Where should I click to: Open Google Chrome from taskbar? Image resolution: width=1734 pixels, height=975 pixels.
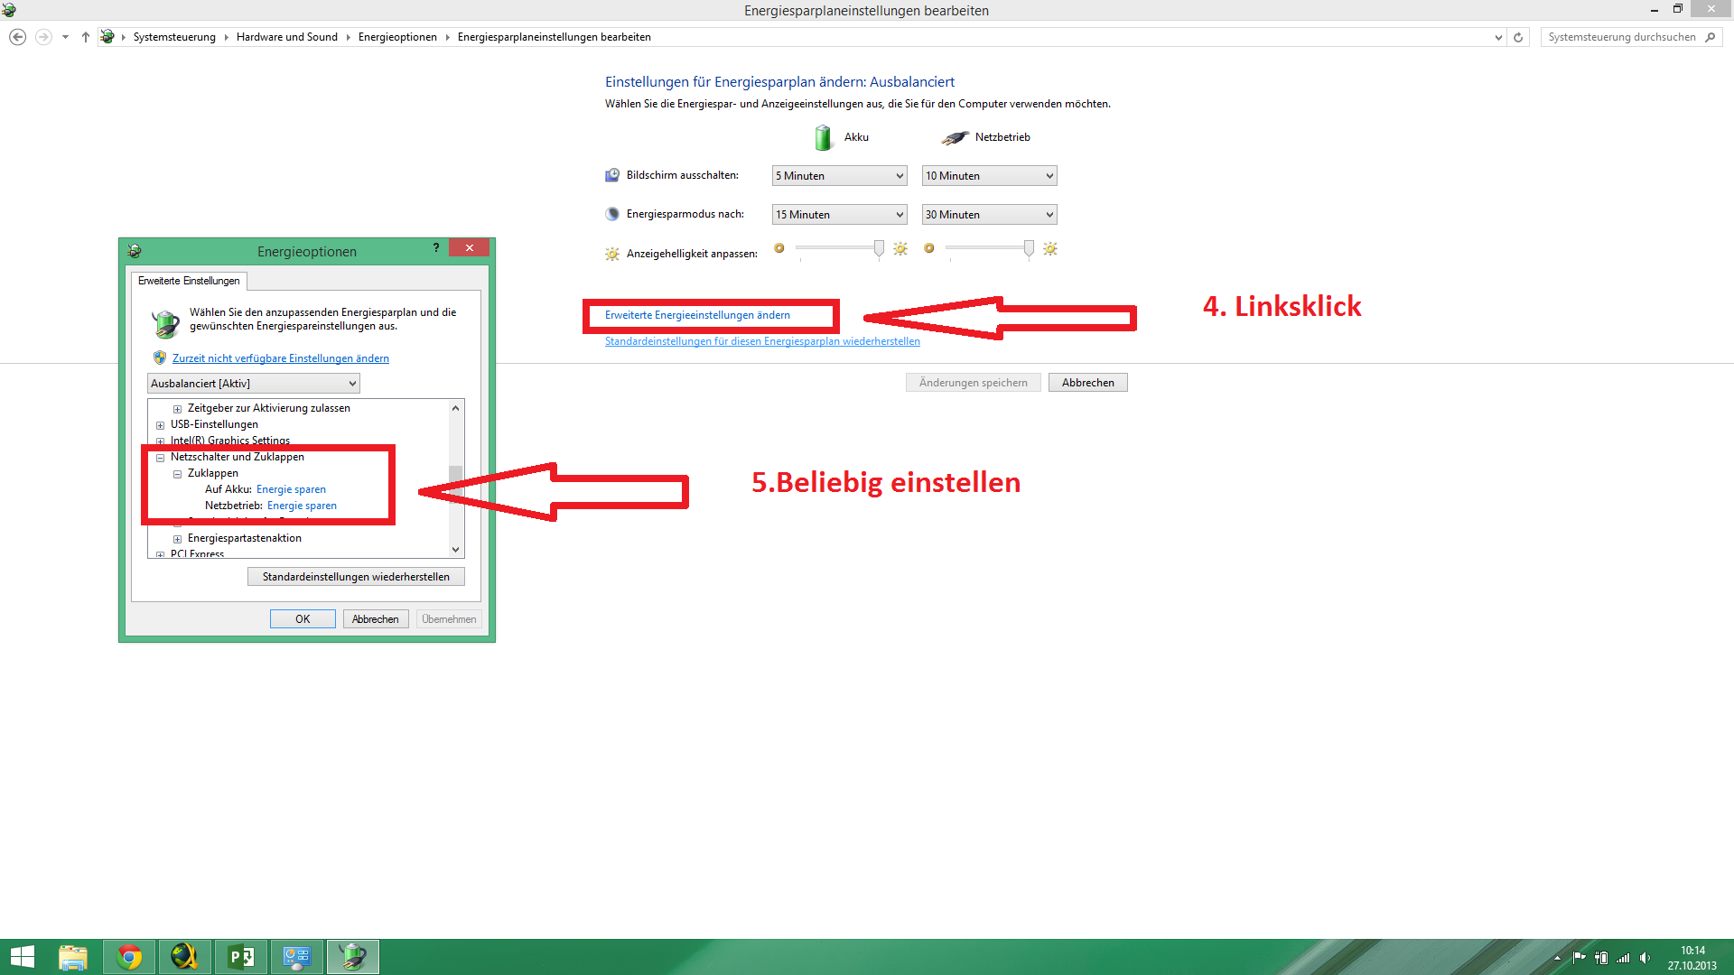click(129, 956)
